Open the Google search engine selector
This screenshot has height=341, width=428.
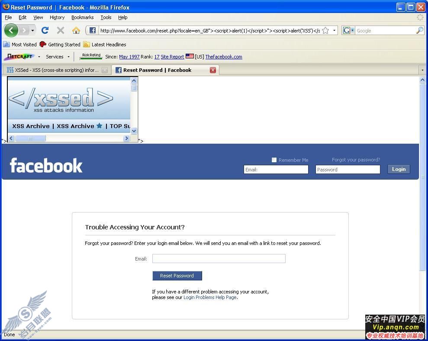(x=348, y=30)
